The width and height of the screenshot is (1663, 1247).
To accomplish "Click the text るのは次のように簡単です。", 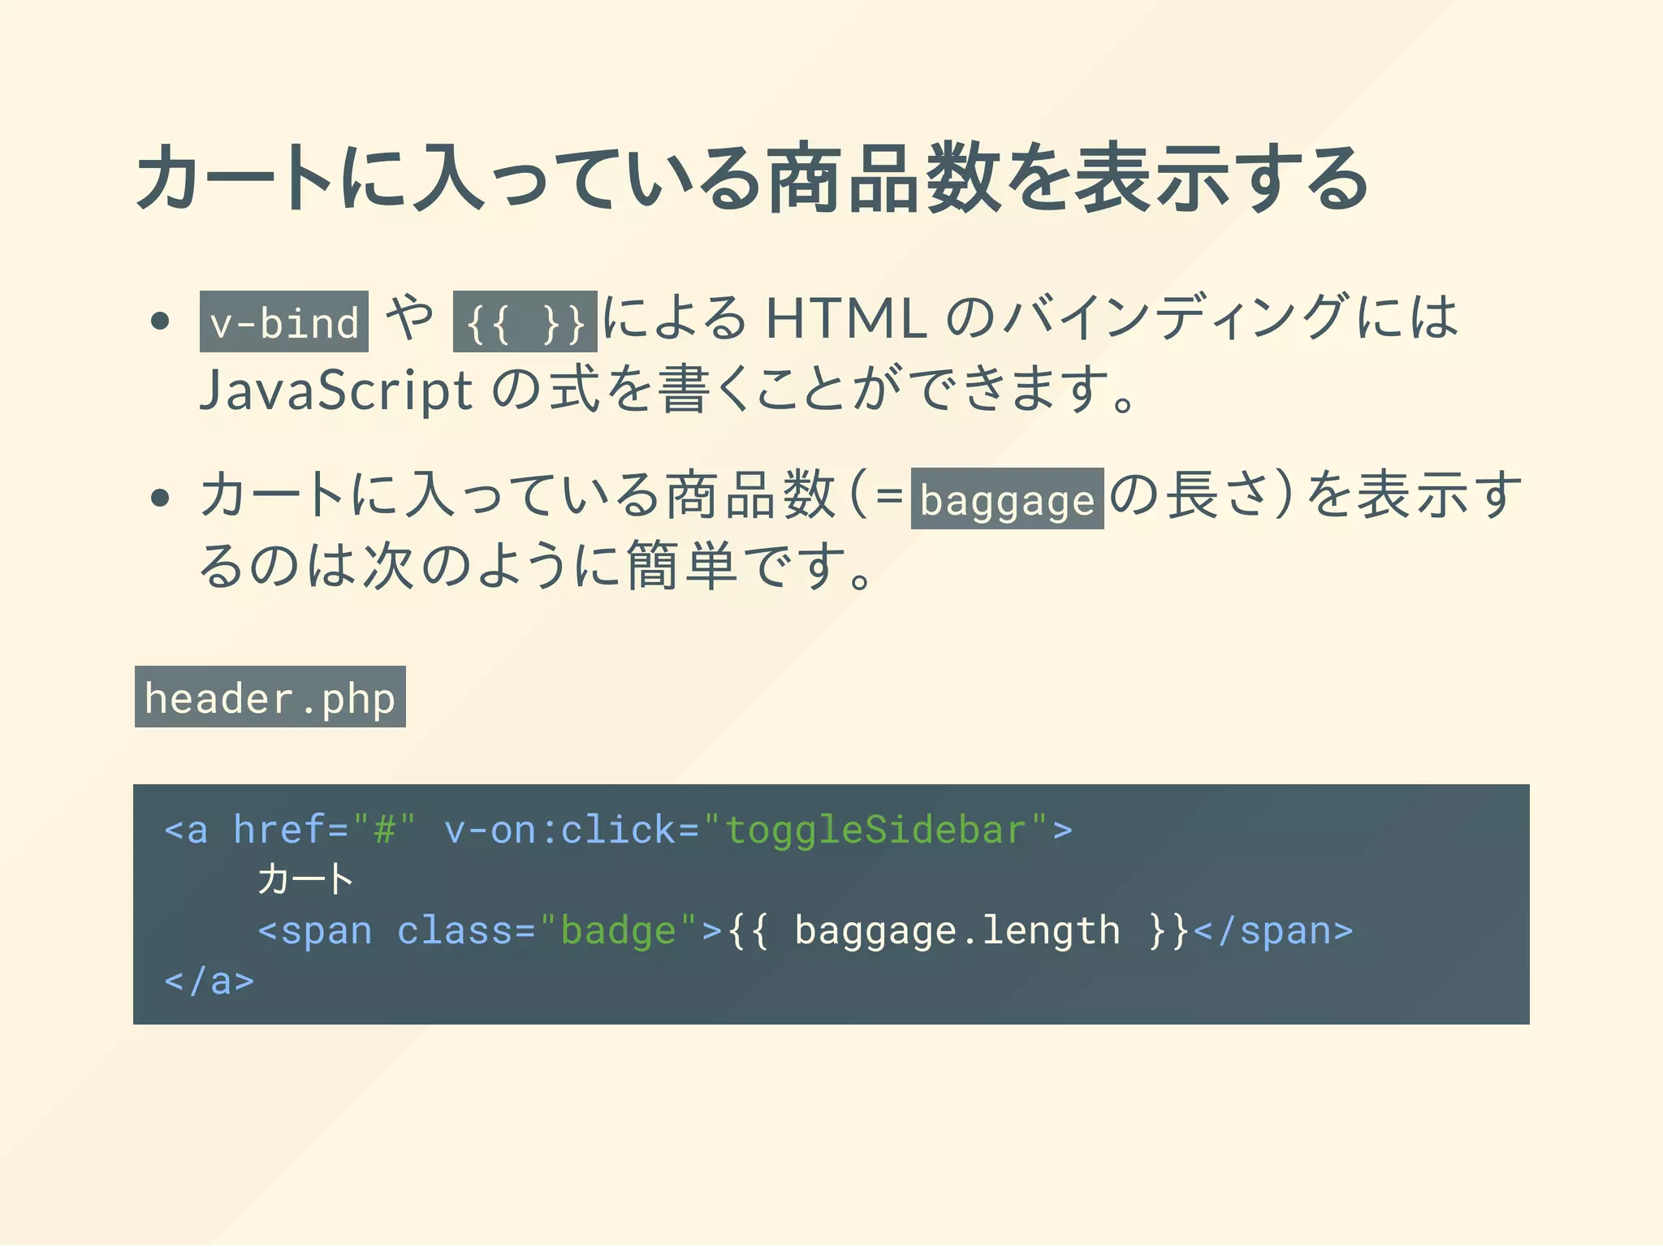I will point(538,566).
